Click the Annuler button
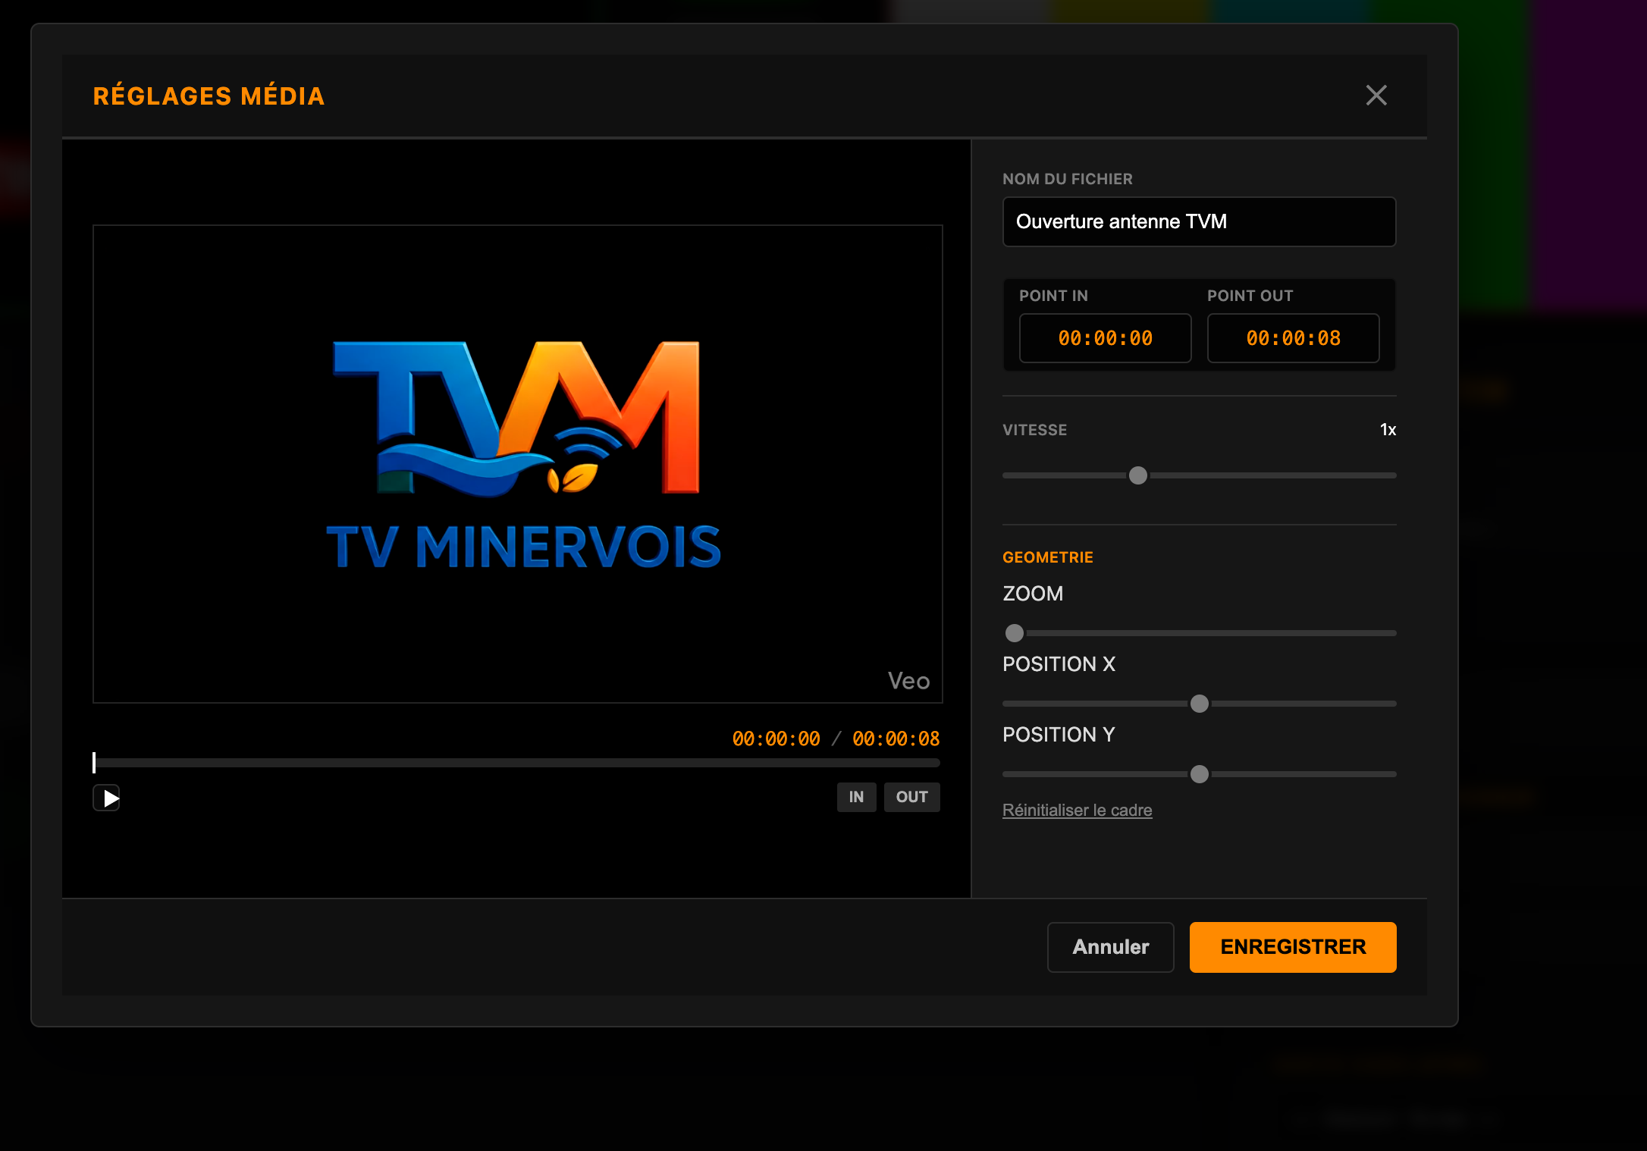This screenshot has height=1151, width=1647. click(x=1110, y=947)
